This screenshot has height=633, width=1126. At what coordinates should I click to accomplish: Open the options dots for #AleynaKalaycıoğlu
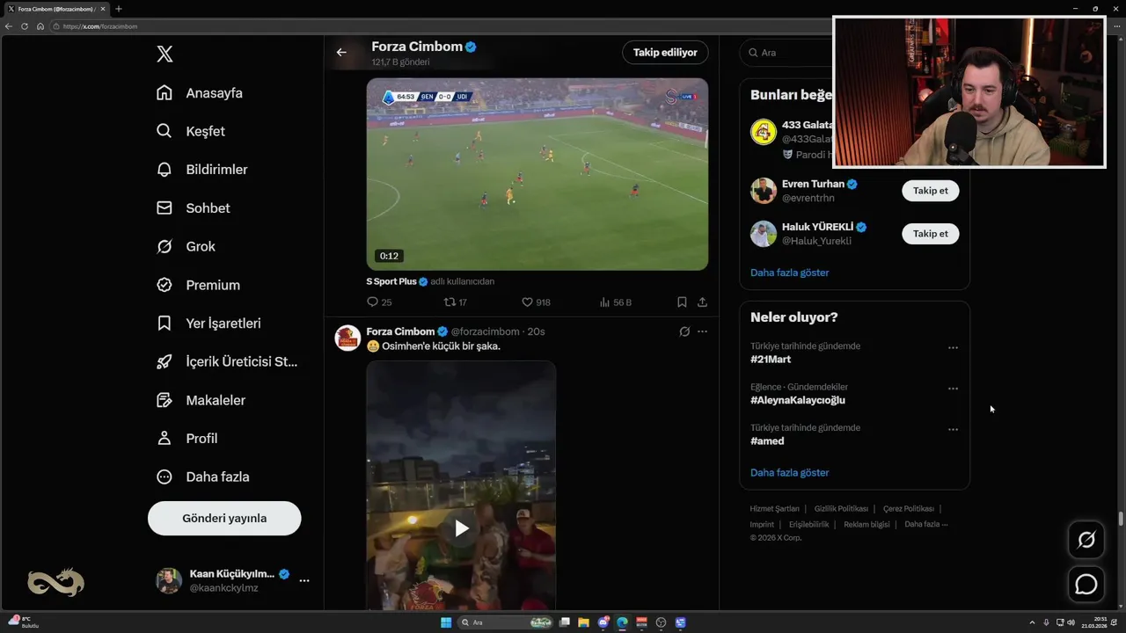point(953,389)
